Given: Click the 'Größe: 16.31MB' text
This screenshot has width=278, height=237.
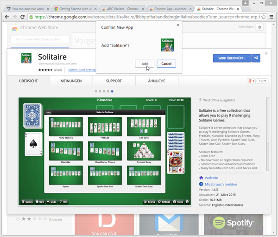Looking at the screenshot, I should 210,200.
